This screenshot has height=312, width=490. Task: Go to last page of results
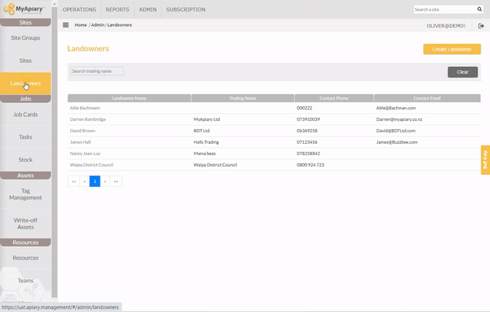click(x=116, y=181)
